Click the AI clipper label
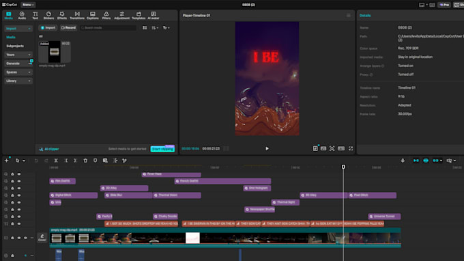The image size is (464, 261). (49, 149)
